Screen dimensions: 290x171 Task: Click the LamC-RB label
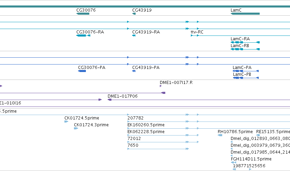point(240,46)
